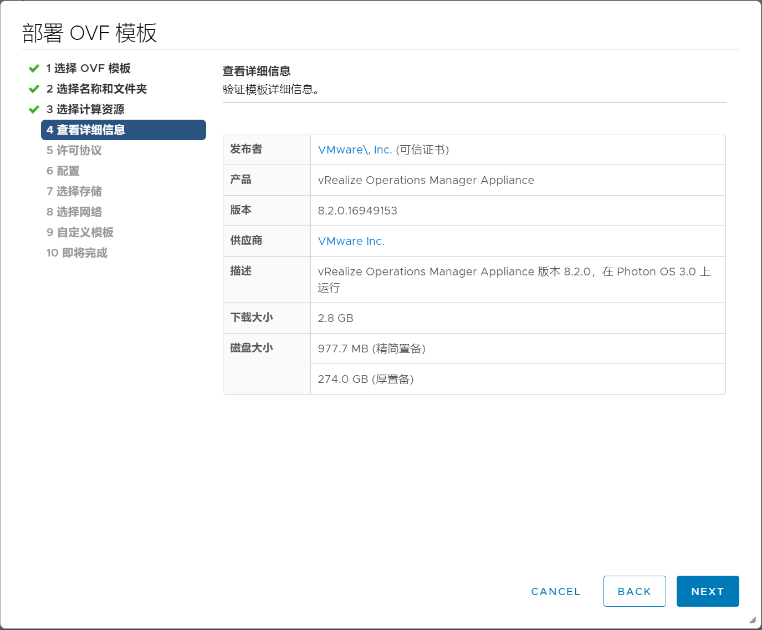The image size is (762, 630).
Task: Select step 10 即将完成 in wizard
Action: pyautogui.click(x=76, y=253)
